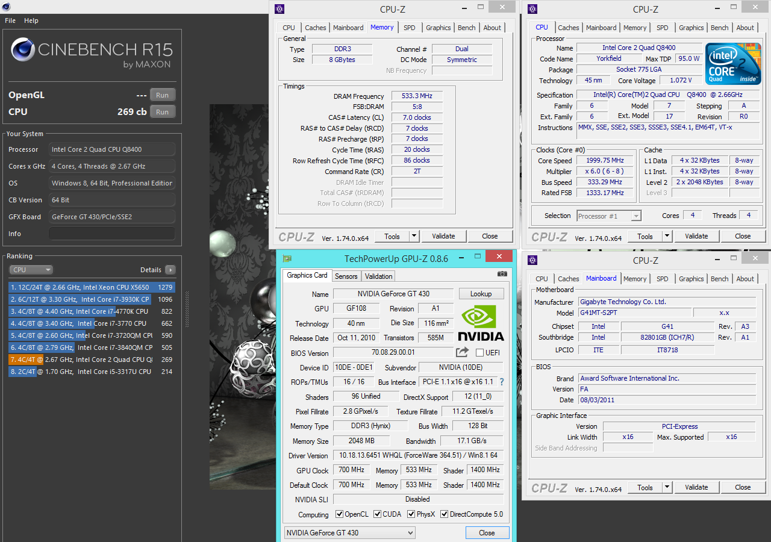The image size is (771, 542).
Task: Select the Core i5-3317U ranking row
Action: point(92,372)
